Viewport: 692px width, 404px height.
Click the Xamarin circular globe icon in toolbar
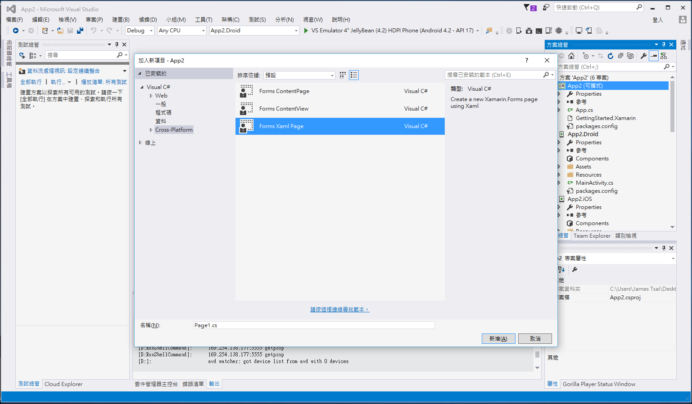pyautogui.click(x=559, y=31)
